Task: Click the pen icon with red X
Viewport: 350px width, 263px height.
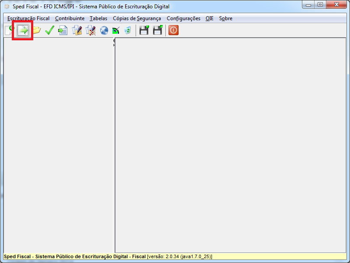Action: tap(91, 31)
